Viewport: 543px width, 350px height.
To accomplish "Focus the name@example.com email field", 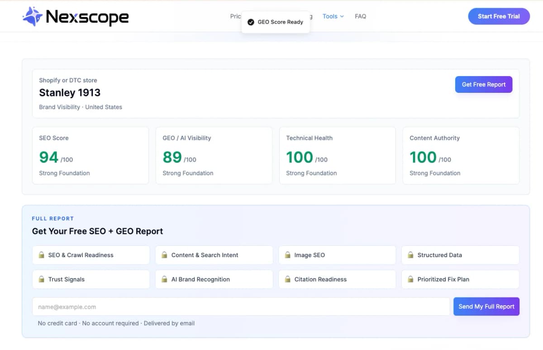I will click(241, 307).
